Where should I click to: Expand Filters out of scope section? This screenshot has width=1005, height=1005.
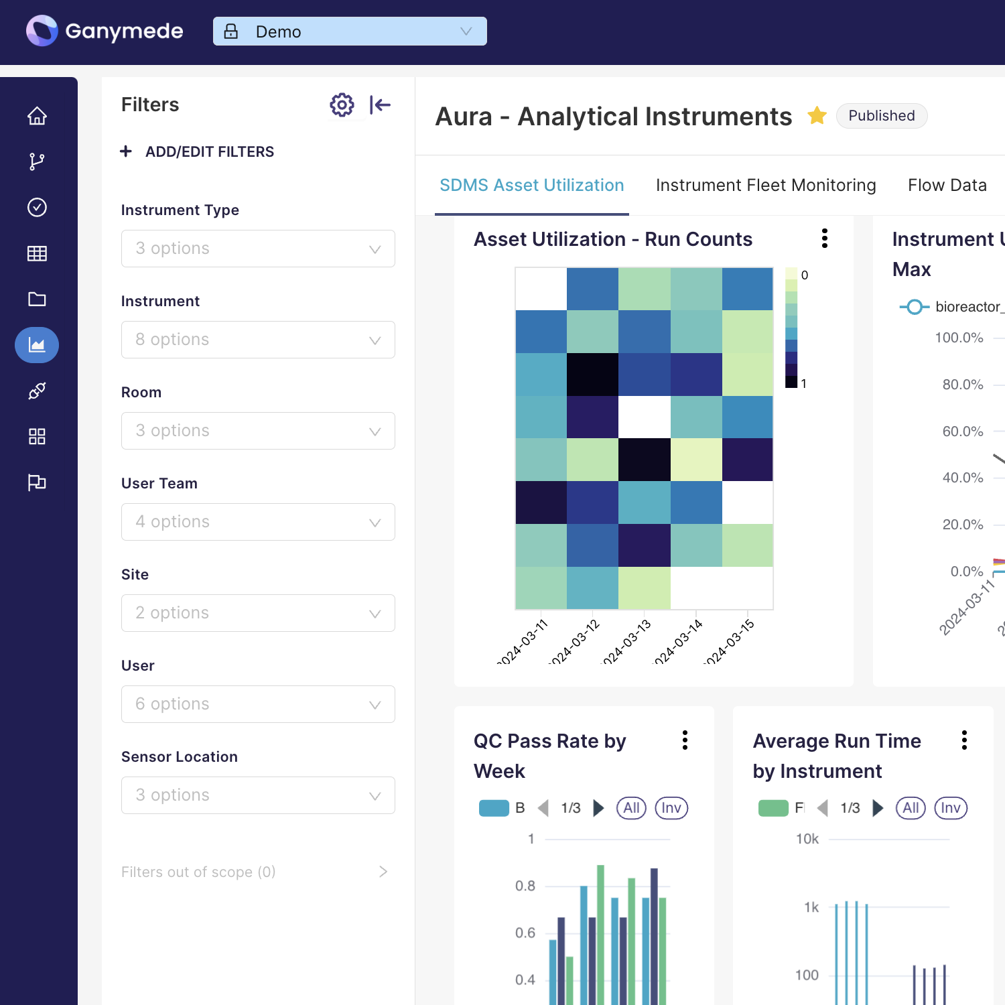(x=255, y=872)
